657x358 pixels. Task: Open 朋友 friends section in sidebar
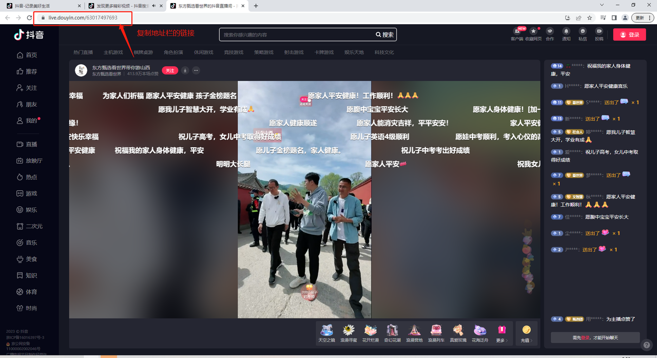[27, 104]
